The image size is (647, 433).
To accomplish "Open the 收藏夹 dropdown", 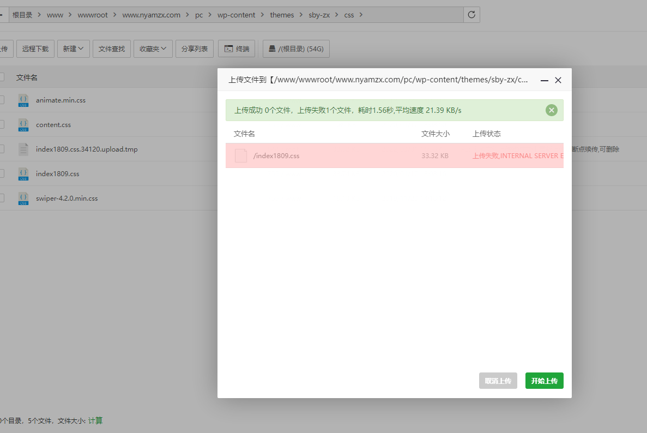I will pyautogui.click(x=153, y=49).
